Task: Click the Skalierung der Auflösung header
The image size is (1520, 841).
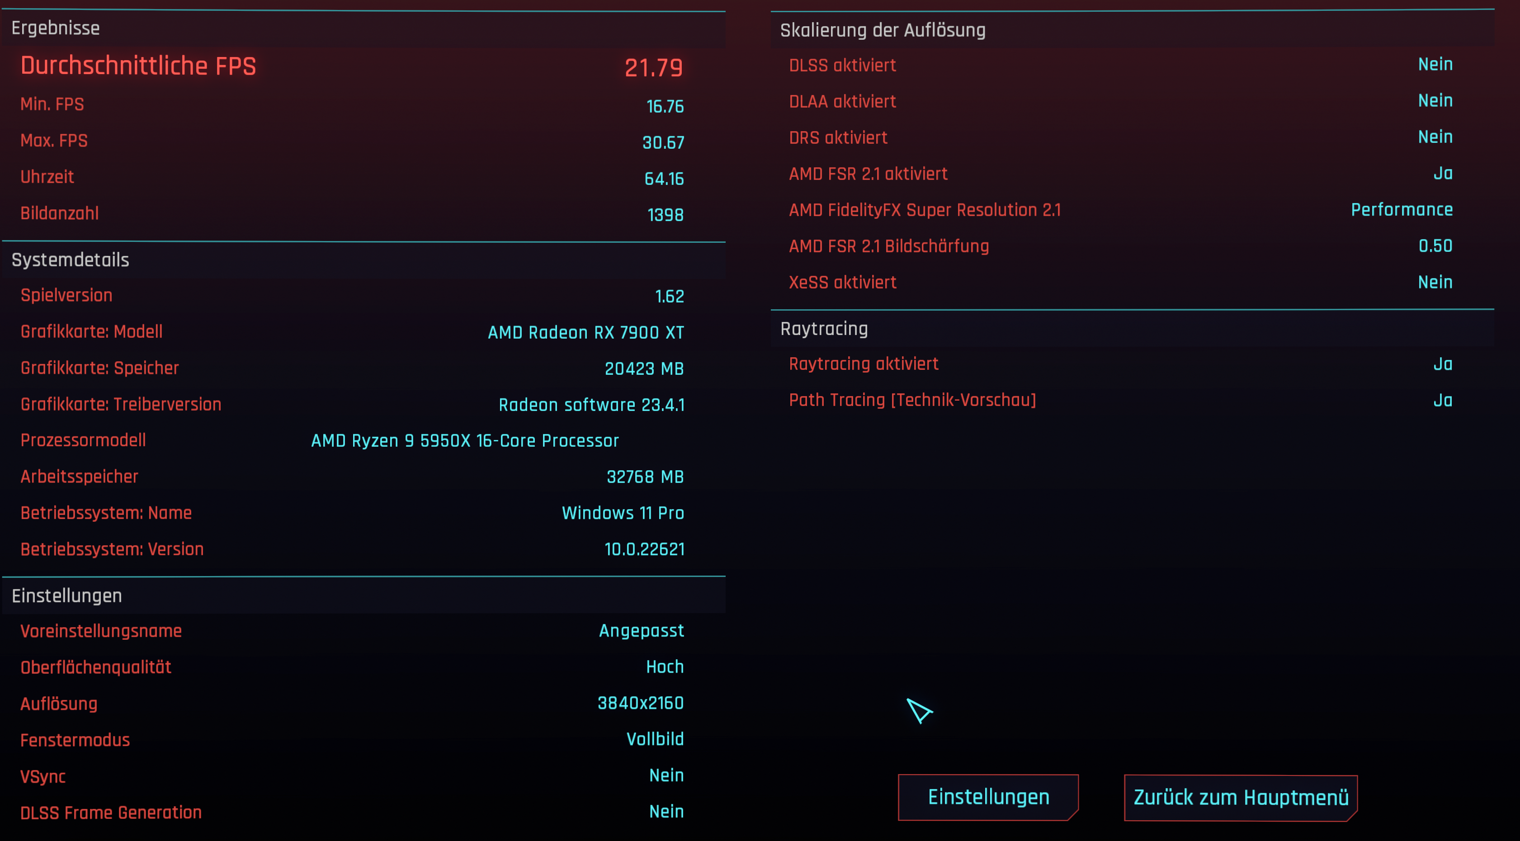Action: point(882,30)
